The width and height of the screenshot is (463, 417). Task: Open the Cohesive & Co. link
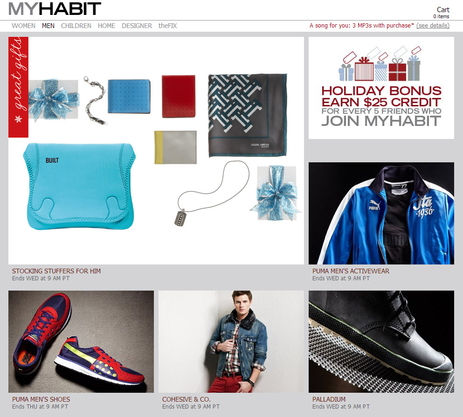tap(187, 399)
